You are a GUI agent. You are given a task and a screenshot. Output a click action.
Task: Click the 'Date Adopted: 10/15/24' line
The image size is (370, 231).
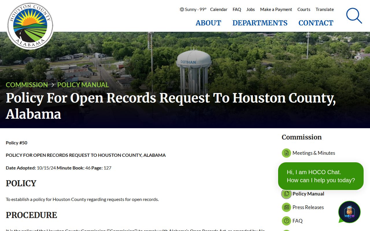(58, 168)
